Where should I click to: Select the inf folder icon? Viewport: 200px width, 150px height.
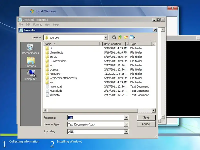coord(47,65)
